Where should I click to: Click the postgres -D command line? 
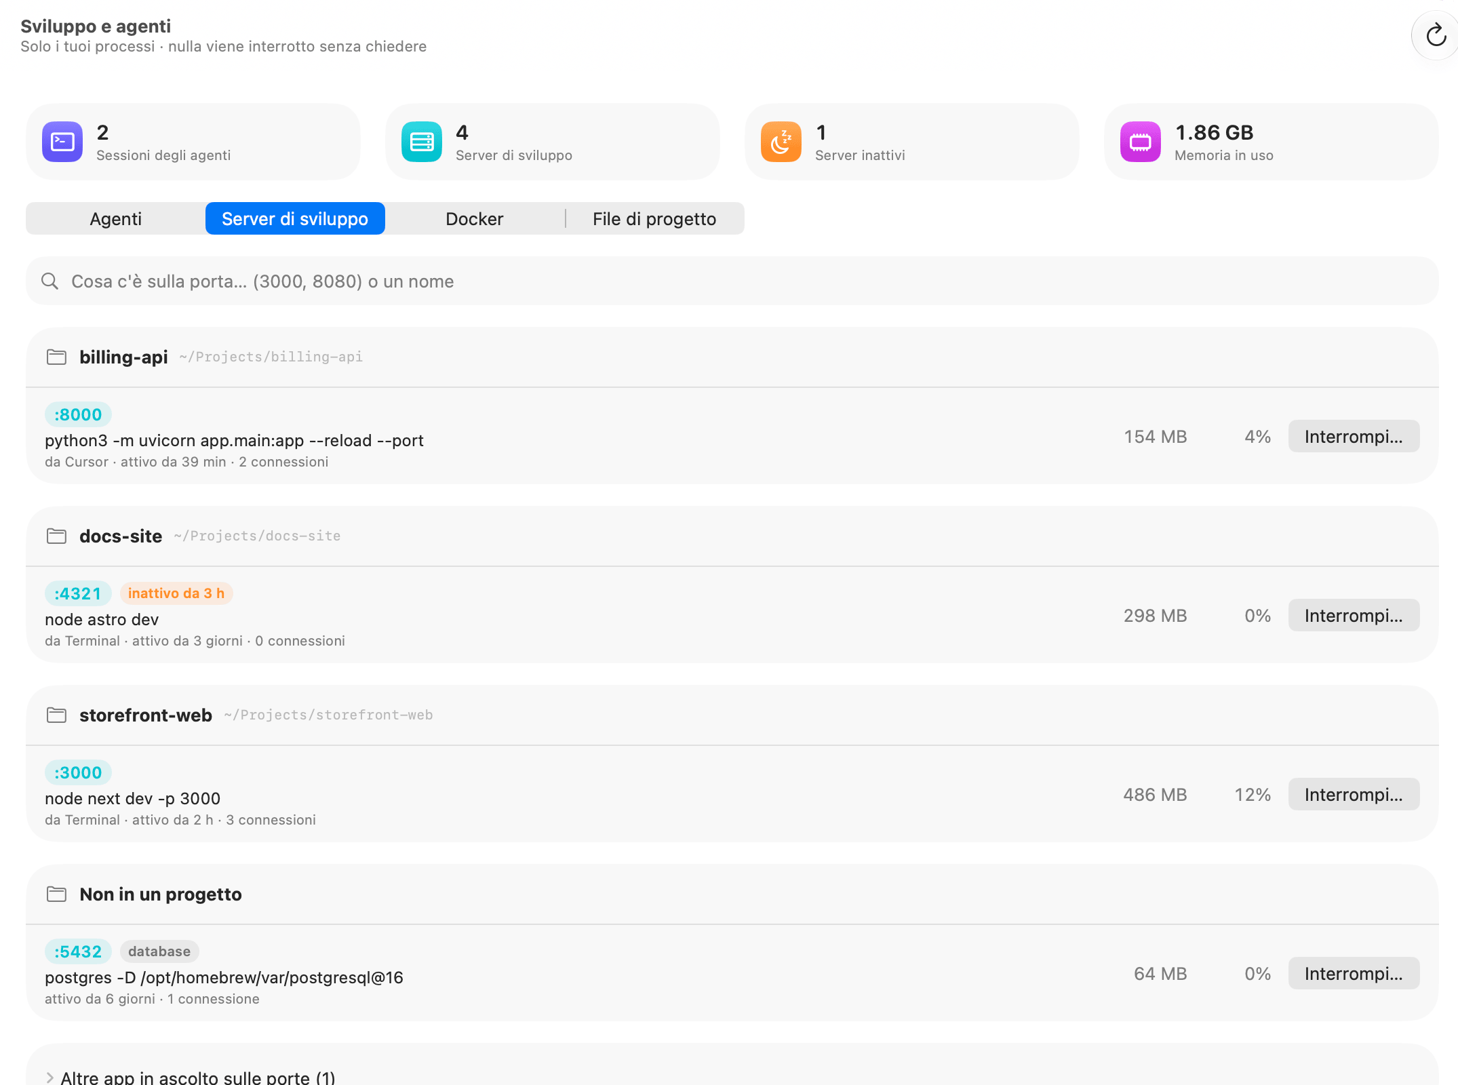(x=224, y=977)
